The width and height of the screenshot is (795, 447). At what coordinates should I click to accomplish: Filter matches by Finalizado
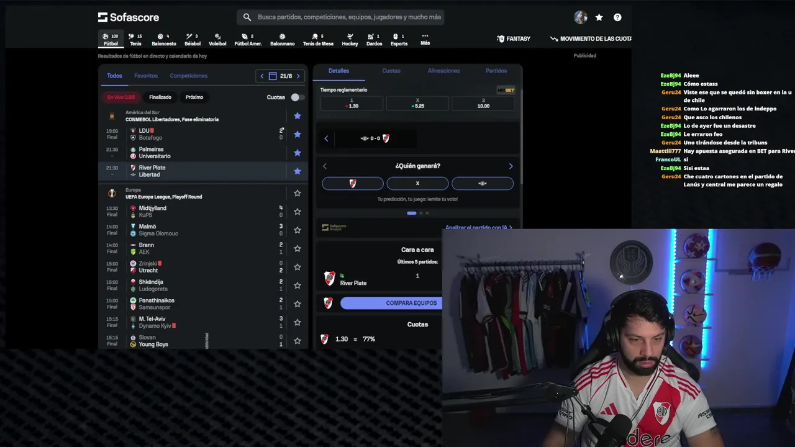(x=160, y=97)
